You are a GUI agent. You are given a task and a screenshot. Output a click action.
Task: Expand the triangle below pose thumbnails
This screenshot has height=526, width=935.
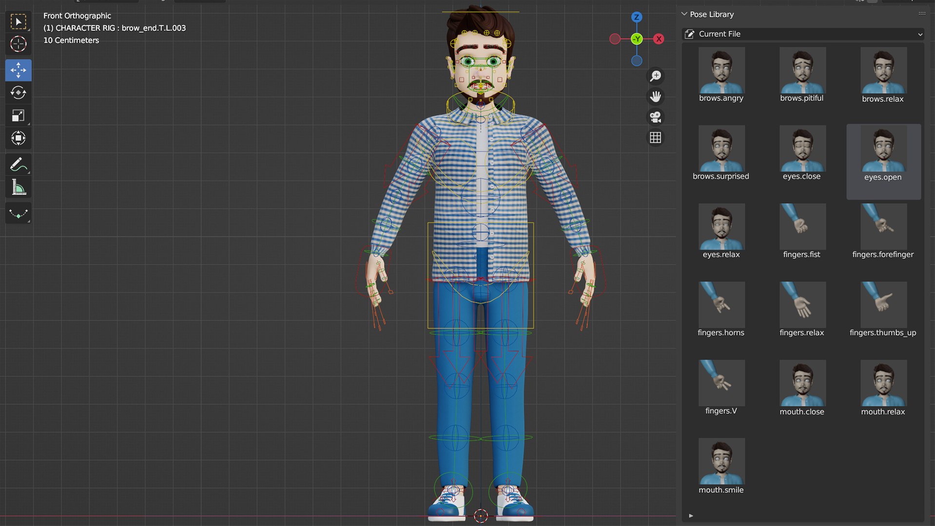tap(691, 515)
